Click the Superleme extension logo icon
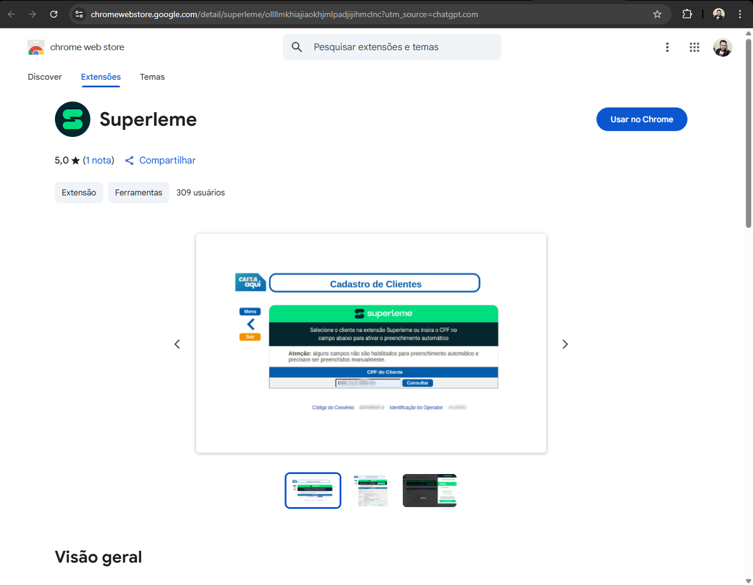 tap(72, 119)
